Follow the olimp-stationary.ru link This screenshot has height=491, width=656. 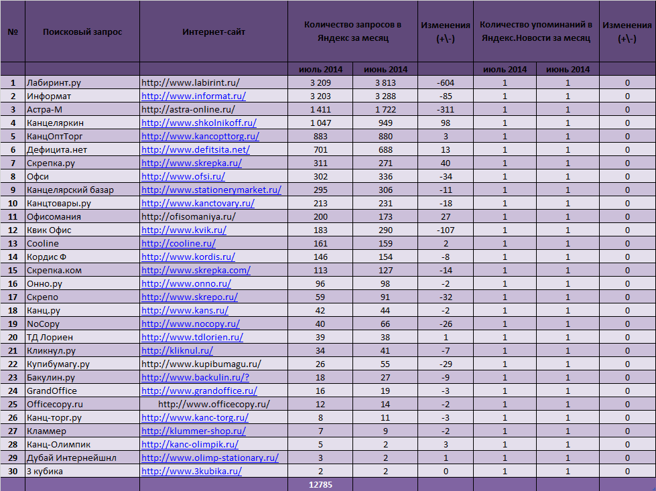click(210, 458)
